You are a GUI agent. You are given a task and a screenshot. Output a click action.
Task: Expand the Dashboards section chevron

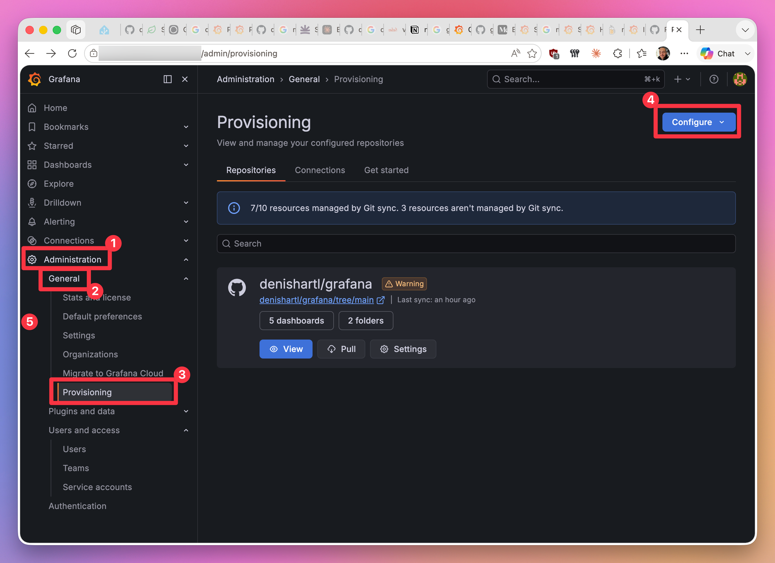pyautogui.click(x=186, y=165)
